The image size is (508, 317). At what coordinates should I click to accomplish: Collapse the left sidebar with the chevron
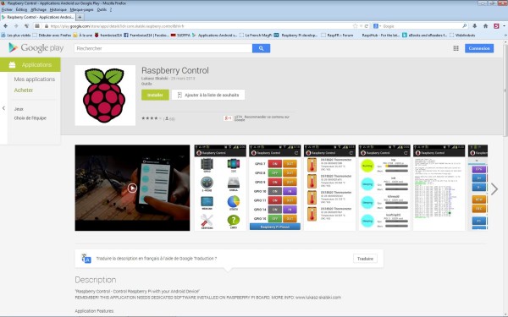click(x=3, y=108)
